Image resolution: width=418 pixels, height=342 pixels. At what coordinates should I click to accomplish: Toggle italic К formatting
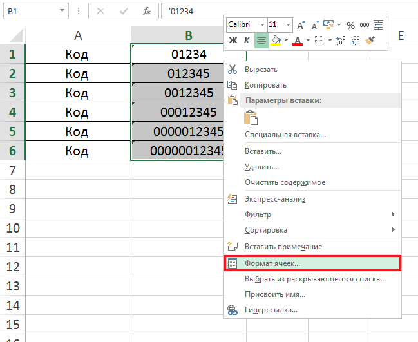(247, 41)
